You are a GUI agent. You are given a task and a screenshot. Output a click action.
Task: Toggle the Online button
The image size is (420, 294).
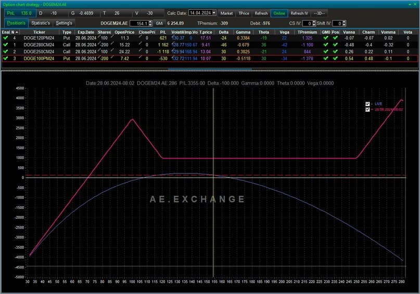[x=279, y=13]
